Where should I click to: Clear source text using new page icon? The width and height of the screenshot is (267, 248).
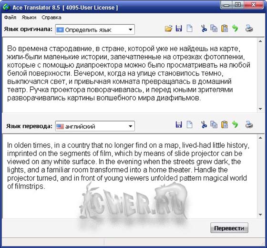pyautogui.click(x=190, y=29)
